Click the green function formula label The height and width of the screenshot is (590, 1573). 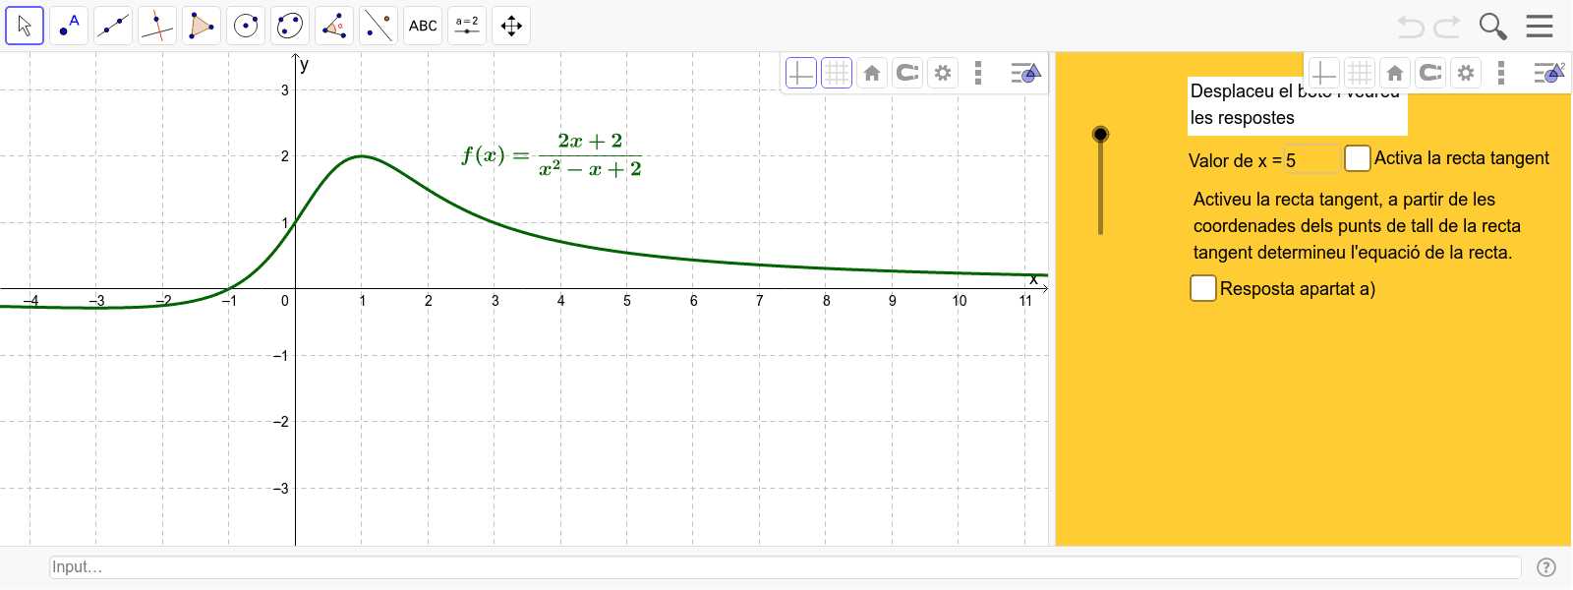click(x=552, y=155)
